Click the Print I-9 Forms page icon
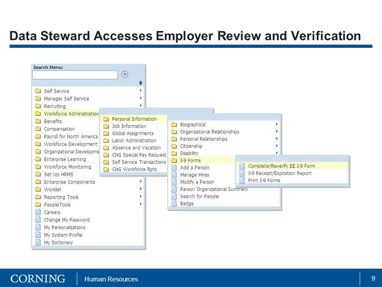Image resolution: width=382 pixels, height=287 pixels. (242, 180)
